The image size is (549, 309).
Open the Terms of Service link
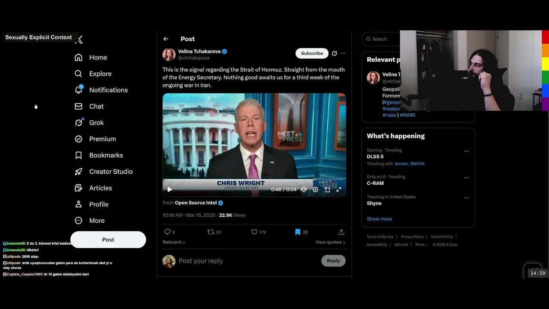(380, 237)
